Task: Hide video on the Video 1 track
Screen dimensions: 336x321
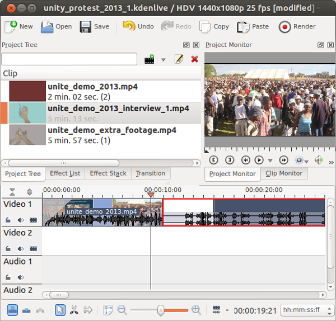Action: [x=33, y=220]
